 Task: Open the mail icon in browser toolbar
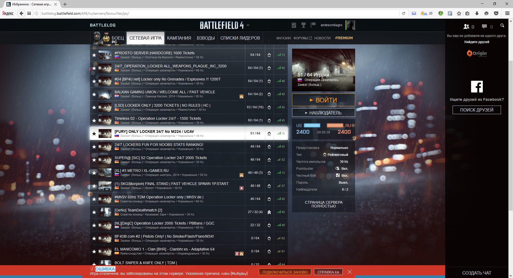[414, 13]
